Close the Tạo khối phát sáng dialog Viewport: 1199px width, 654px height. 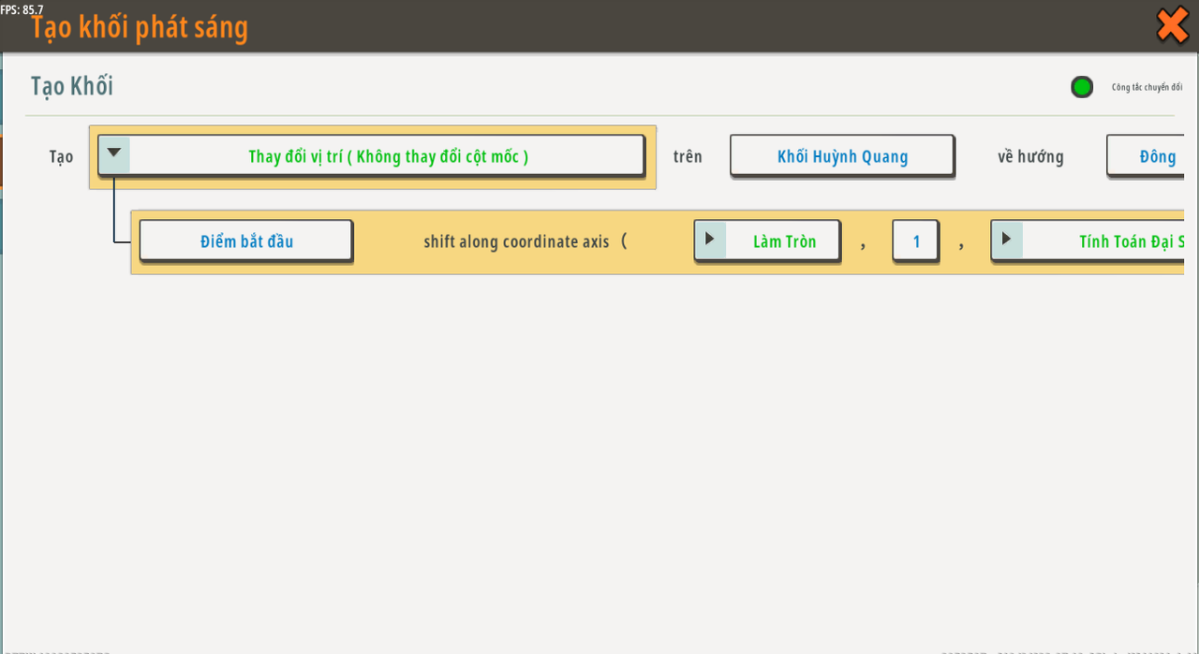pos(1172,25)
